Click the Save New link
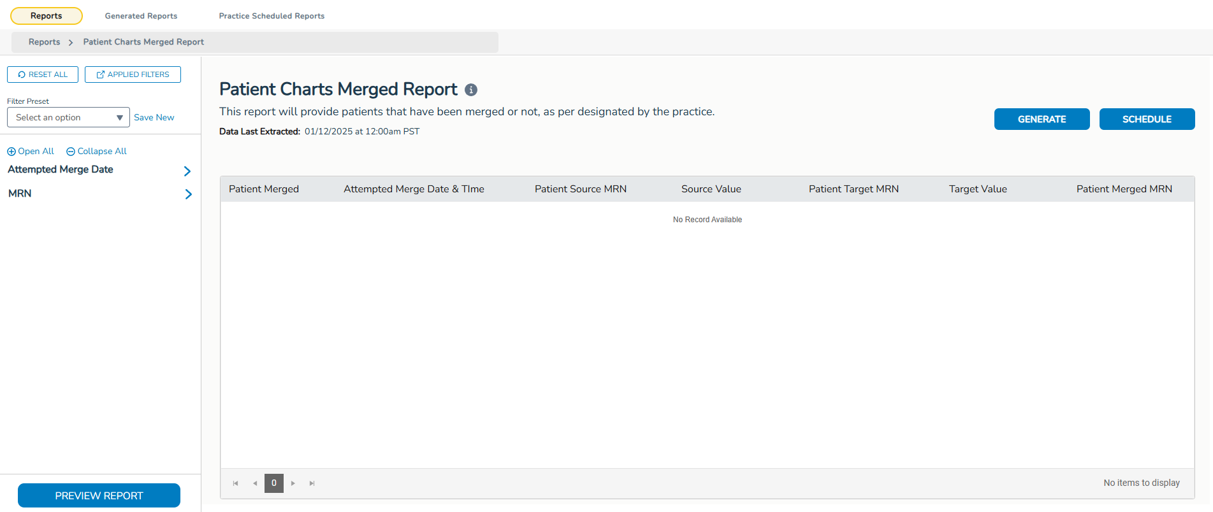 pos(154,117)
